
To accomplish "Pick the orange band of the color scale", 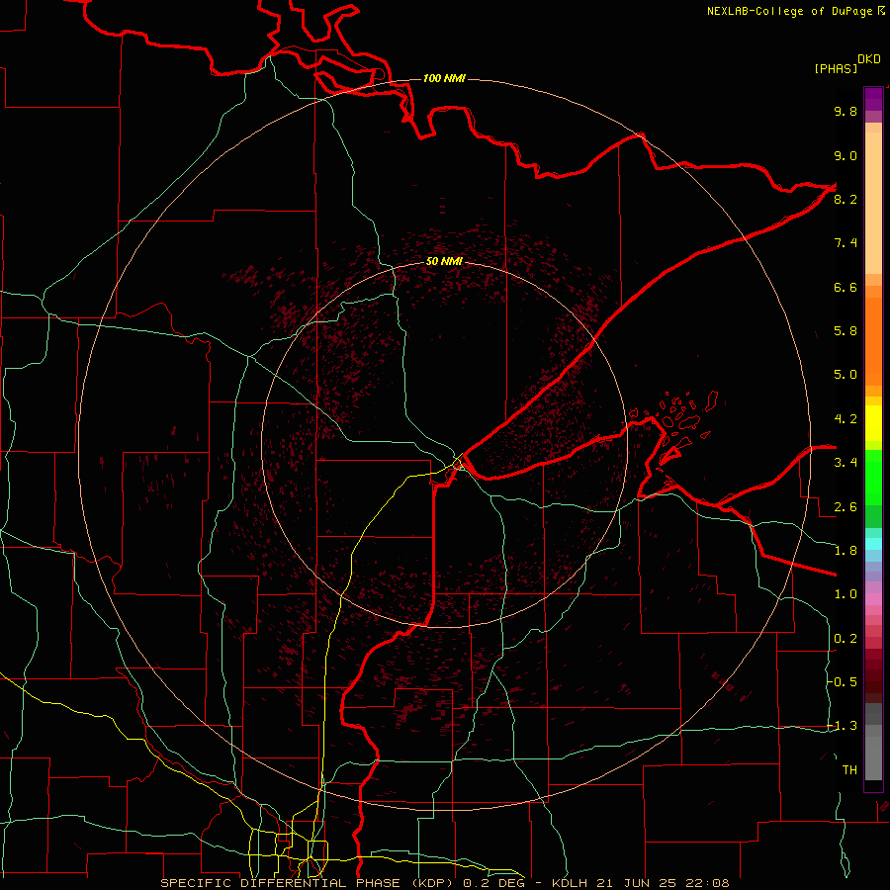I will pyautogui.click(x=873, y=341).
